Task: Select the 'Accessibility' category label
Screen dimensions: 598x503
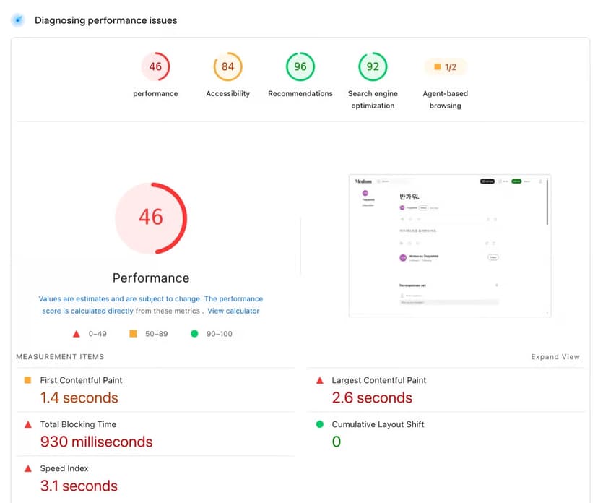Action: (x=227, y=93)
